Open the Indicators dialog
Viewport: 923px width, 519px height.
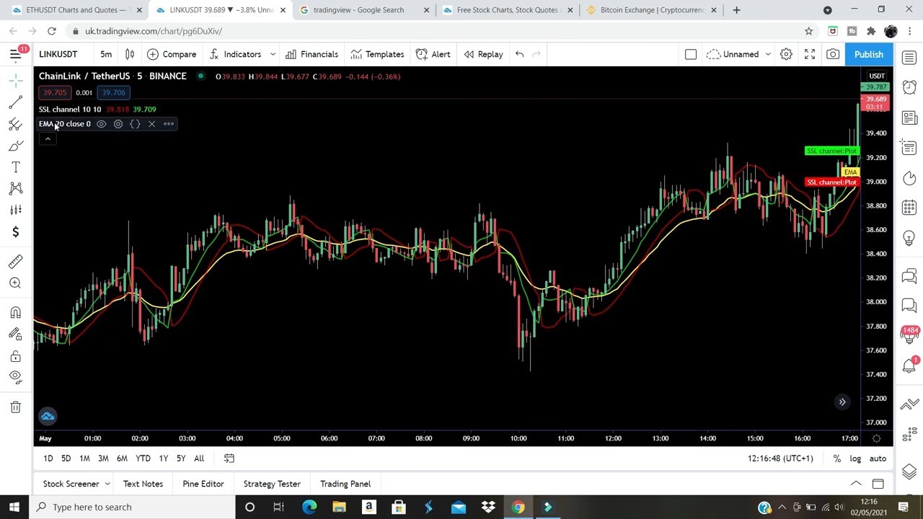(x=235, y=54)
